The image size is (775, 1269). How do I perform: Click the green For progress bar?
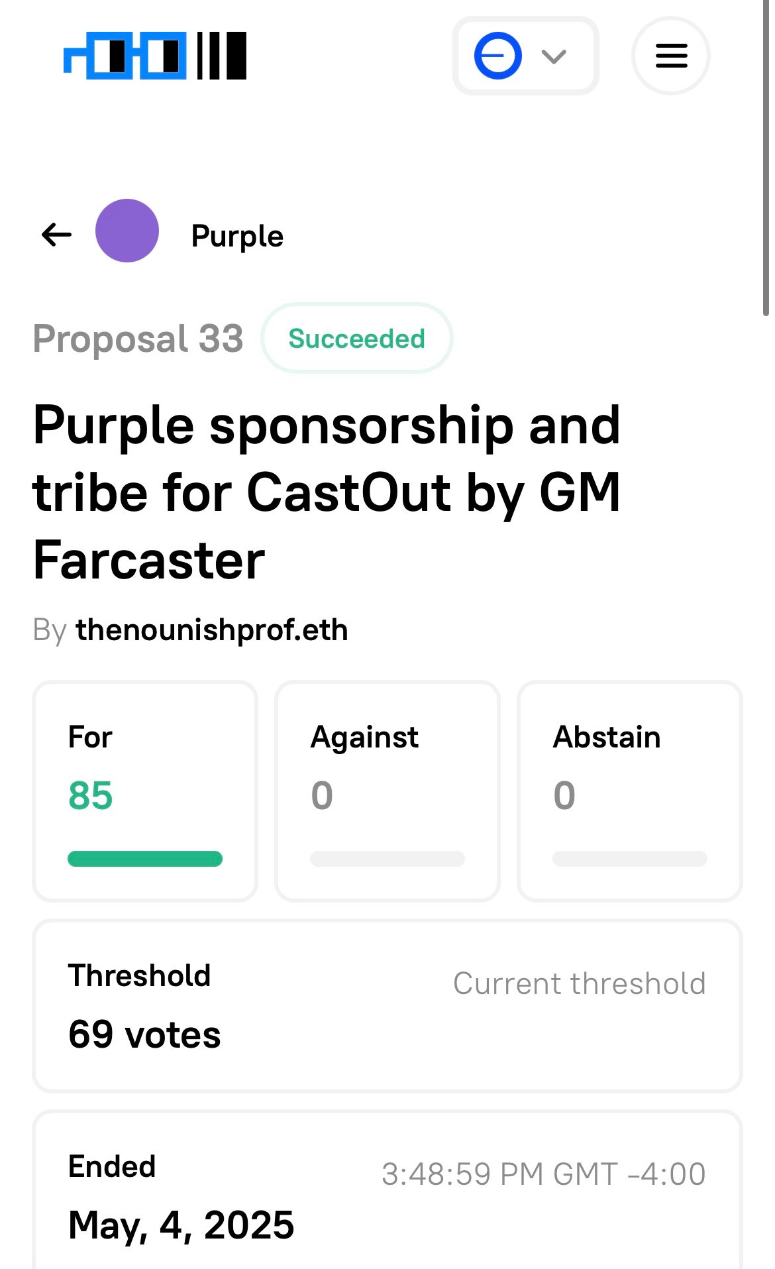(x=145, y=859)
